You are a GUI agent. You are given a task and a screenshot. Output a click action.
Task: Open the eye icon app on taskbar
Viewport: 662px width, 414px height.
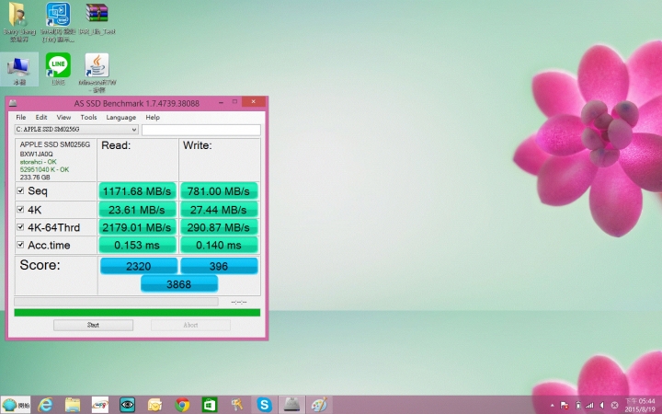click(127, 405)
